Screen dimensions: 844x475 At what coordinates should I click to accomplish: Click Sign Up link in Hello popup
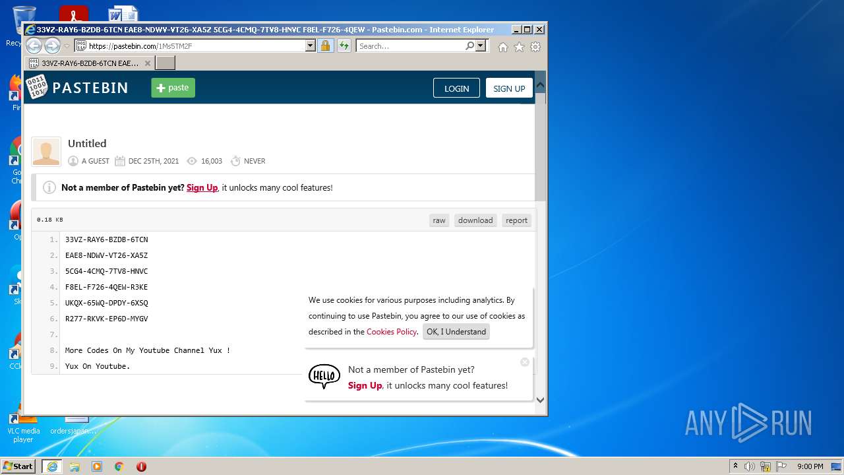(x=365, y=385)
